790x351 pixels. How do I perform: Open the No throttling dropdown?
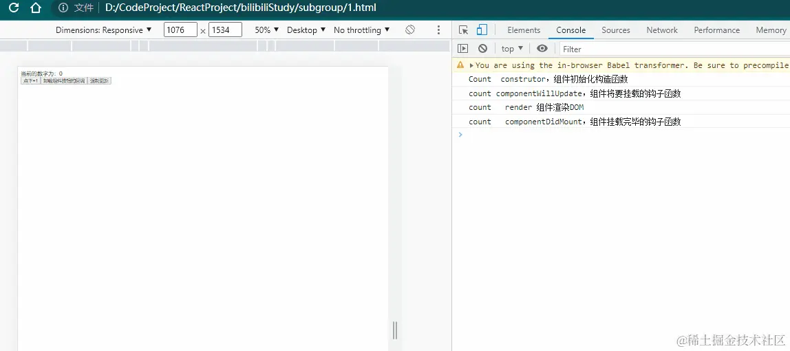tap(362, 30)
